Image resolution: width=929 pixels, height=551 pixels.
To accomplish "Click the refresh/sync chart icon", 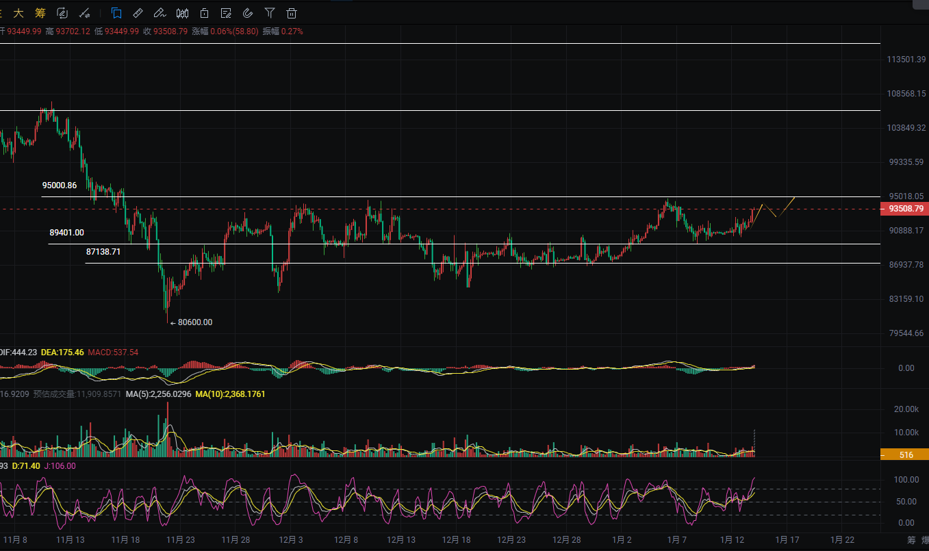I will pos(62,13).
